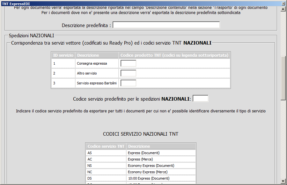Viewport: 287px width, 185px height.
Task: Click the 'AS' service code cell
Action: coord(106,153)
